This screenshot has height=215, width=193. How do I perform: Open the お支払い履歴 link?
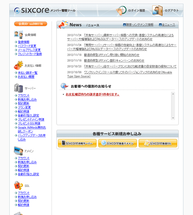[x=26, y=77]
